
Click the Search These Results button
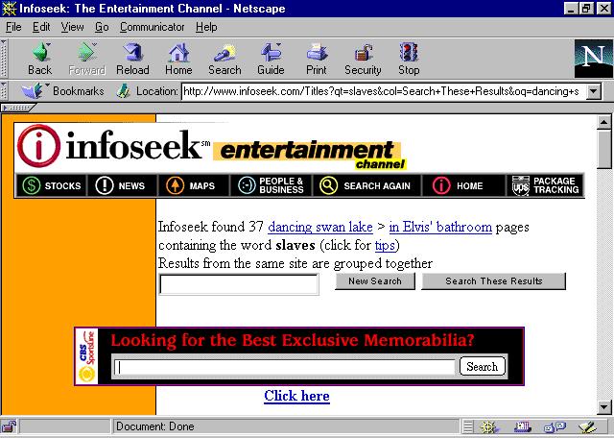[x=493, y=281]
